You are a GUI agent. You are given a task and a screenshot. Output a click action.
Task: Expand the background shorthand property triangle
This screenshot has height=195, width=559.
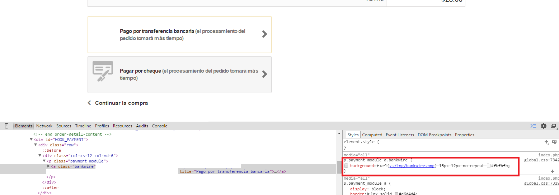pyautogui.click(x=377, y=166)
